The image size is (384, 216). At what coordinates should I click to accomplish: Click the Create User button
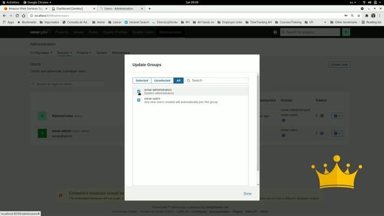(339, 64)
